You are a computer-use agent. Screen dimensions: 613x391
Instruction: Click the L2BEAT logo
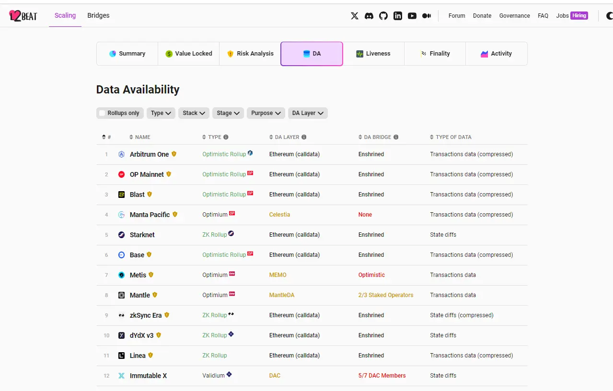[23, 16]
